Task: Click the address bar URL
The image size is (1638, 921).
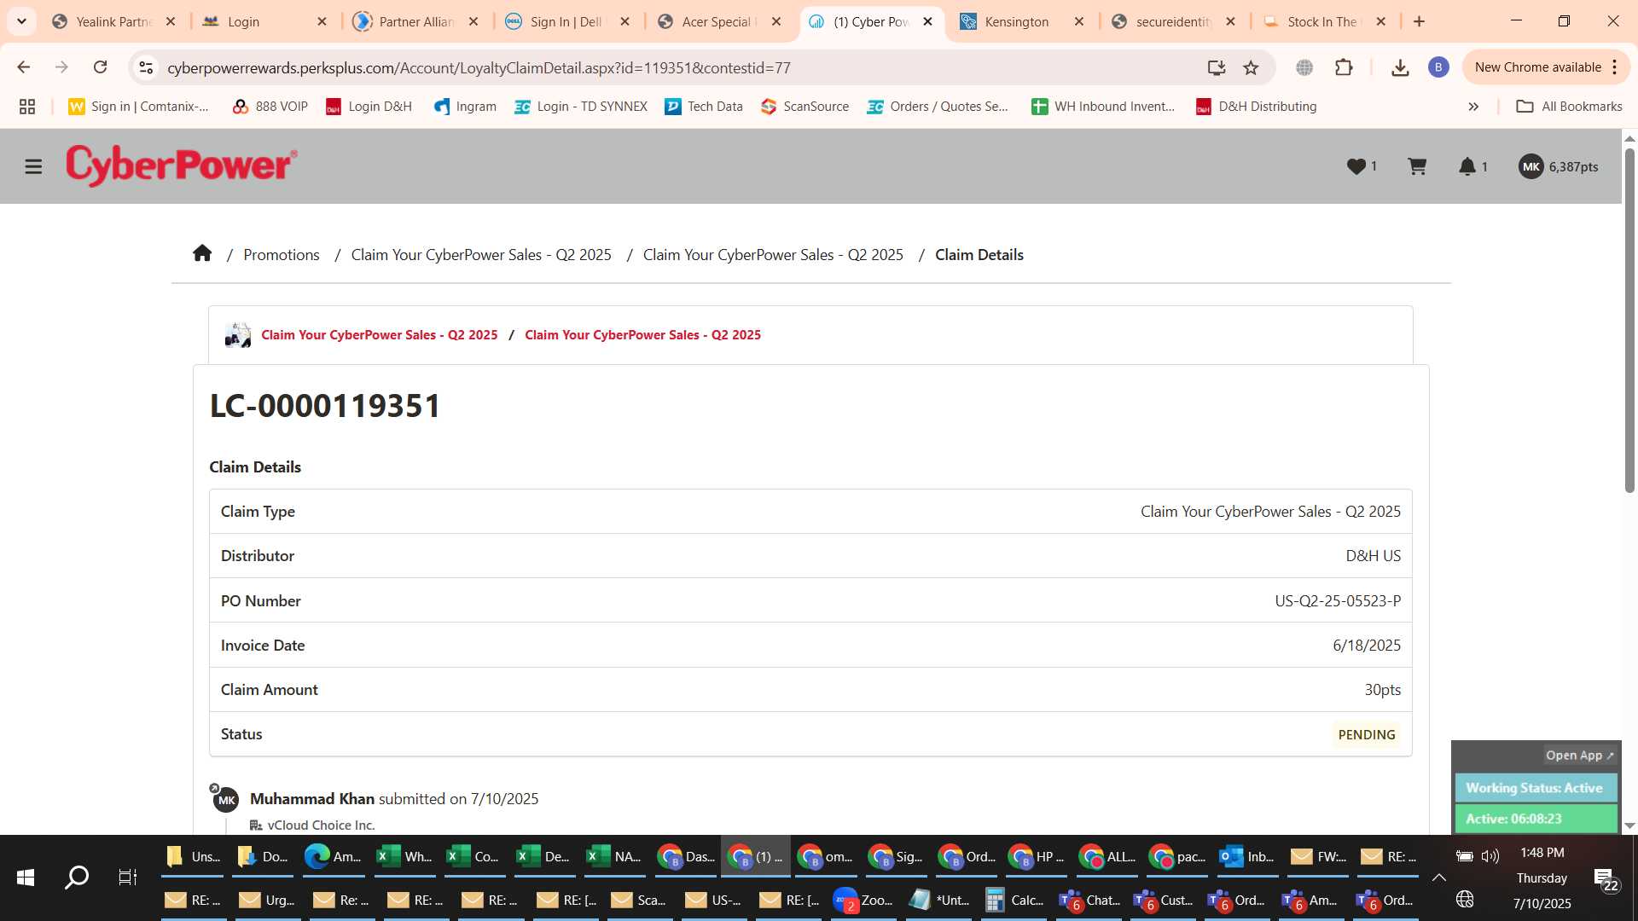Action: coord(479,67)
